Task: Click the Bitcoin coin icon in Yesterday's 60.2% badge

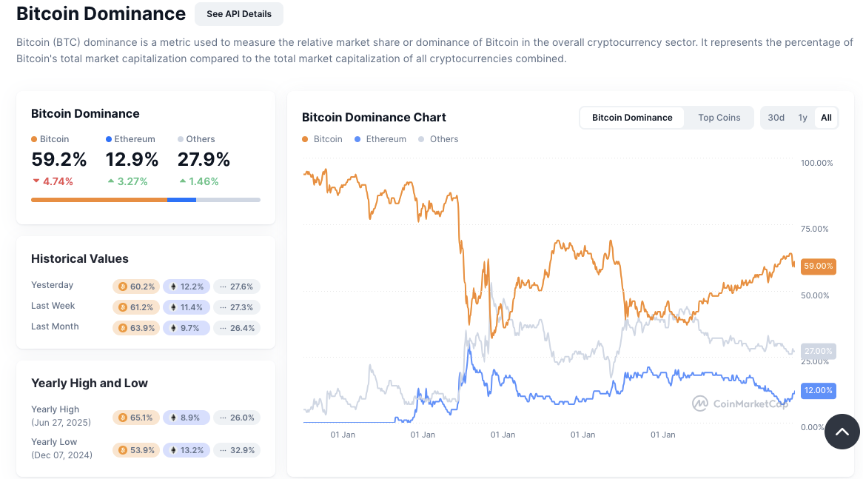Action: point(123,287)
